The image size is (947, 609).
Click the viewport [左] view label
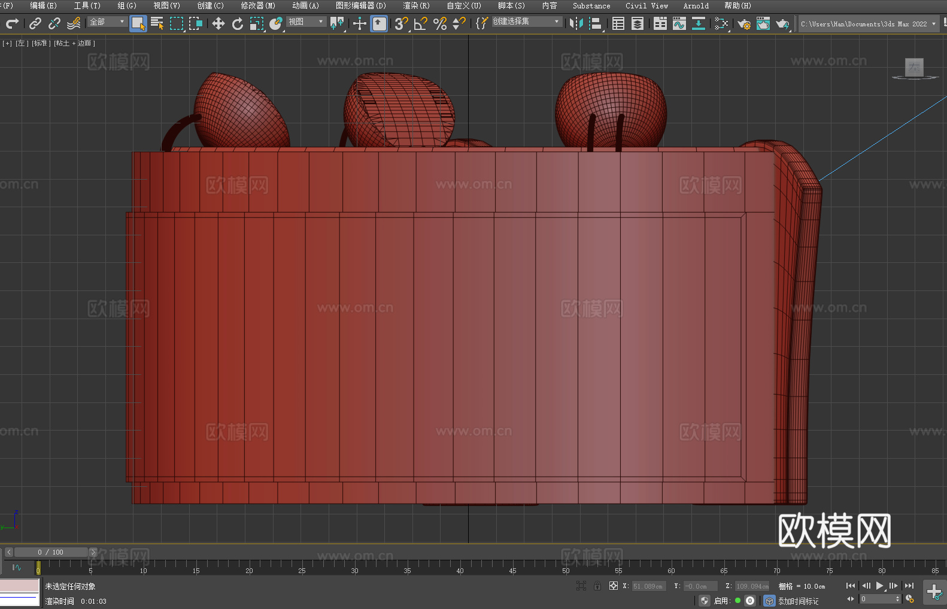(22, 43)
